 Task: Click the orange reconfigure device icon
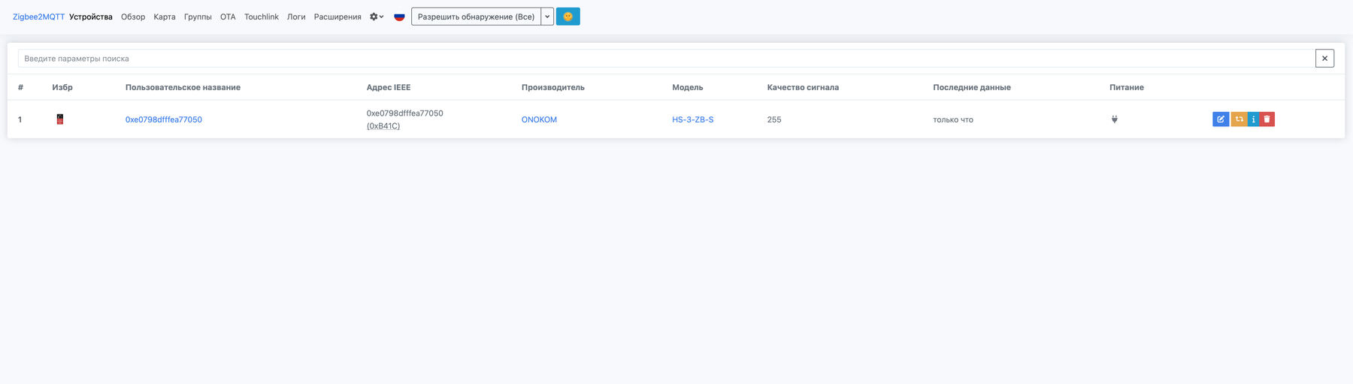click(1239, 119)
